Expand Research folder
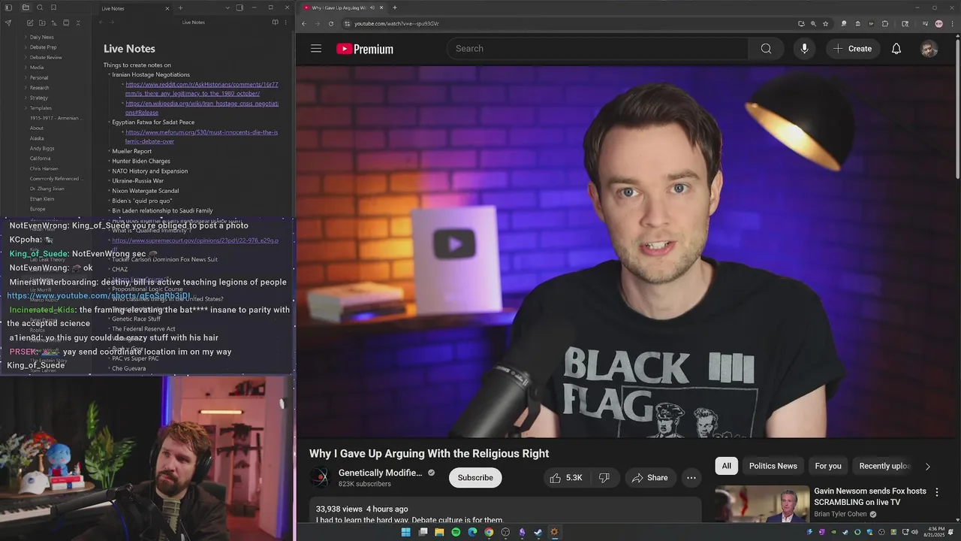961x541 pixels. [39, 88]
